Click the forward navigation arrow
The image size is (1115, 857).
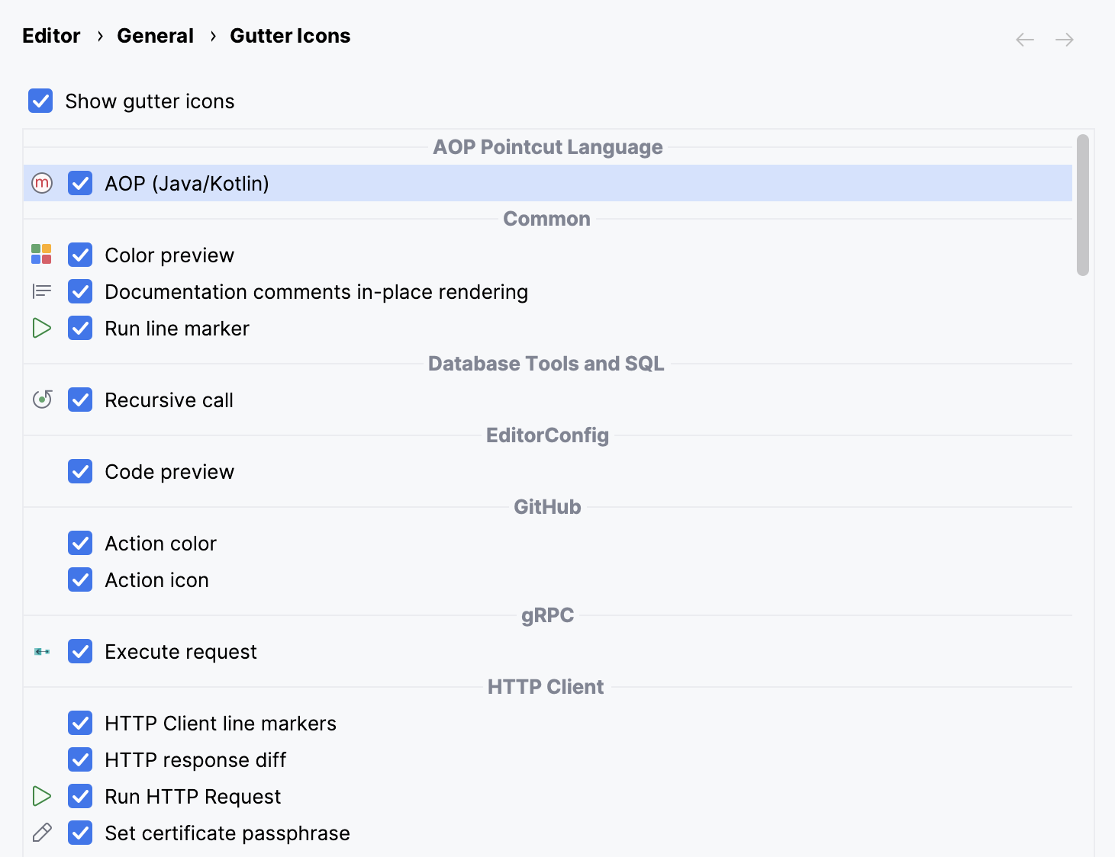tap(1064, 39)
